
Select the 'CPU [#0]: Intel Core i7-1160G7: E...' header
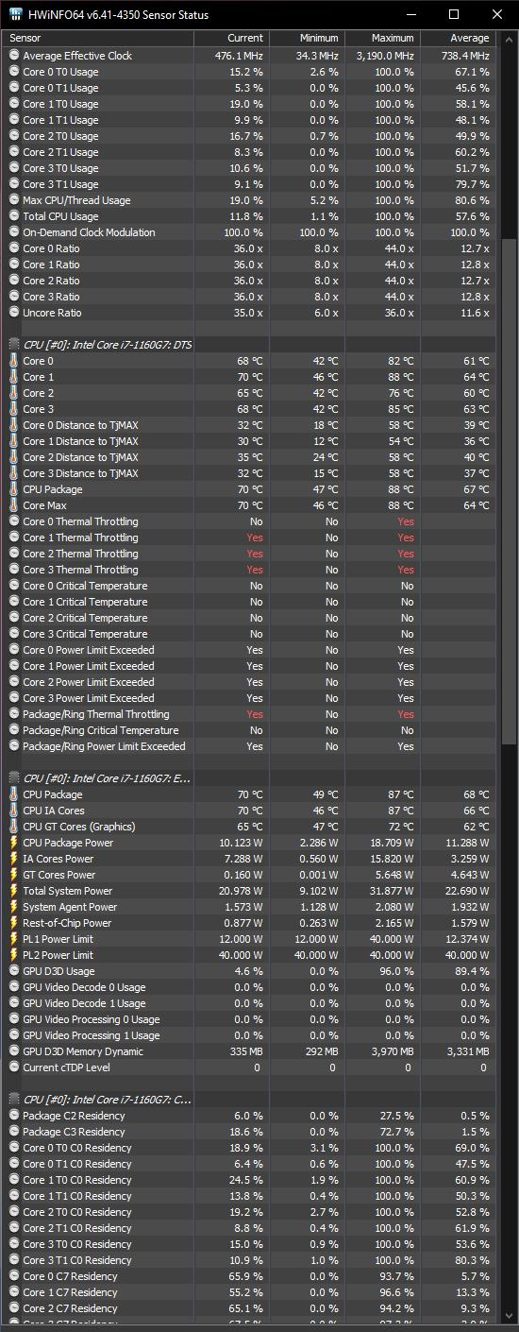pos(106,778)
